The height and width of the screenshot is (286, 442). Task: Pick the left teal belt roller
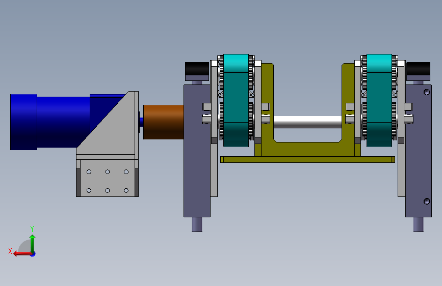pyautogui.click(x=236, y=100)
